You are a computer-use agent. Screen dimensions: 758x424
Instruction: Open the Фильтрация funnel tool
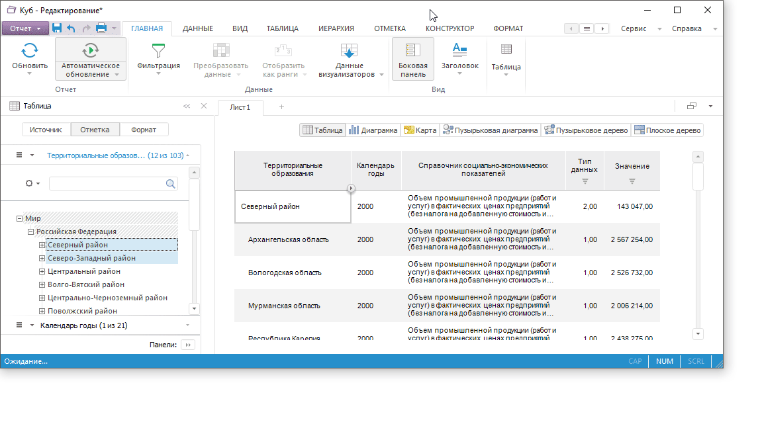coord(158,52)
